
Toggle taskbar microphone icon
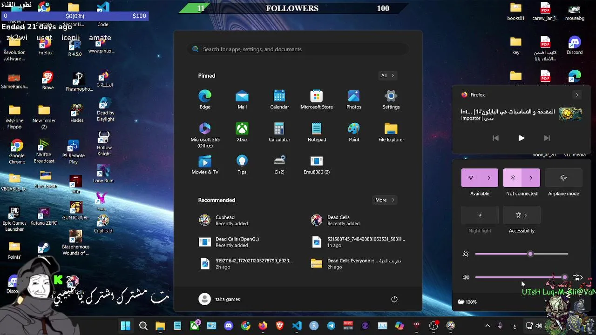[500, 326]
